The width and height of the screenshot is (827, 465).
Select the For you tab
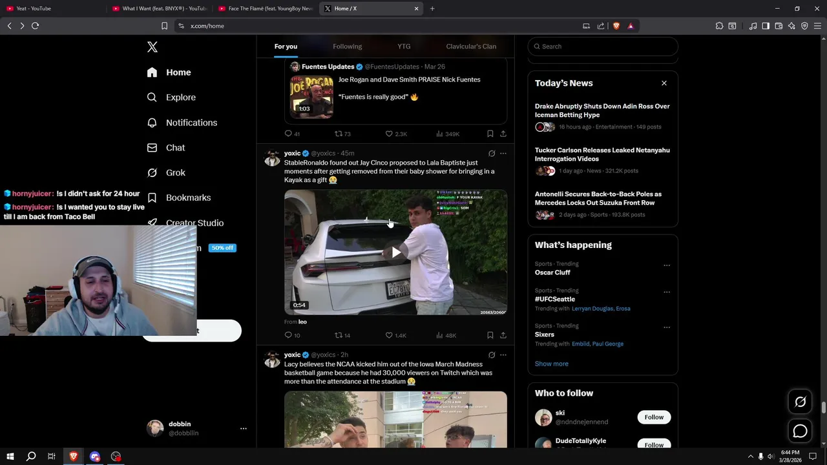pyautogui.click(x=286, y=46)
